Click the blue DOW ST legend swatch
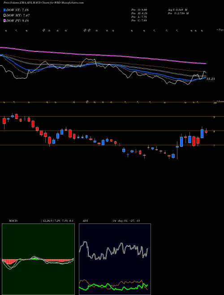The height and width of the screenshot is (295, 224). (x=5, y=10)
